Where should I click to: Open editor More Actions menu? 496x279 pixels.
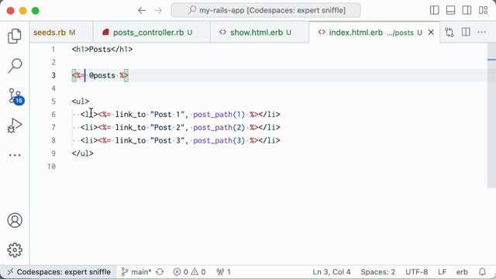point(481,33)
